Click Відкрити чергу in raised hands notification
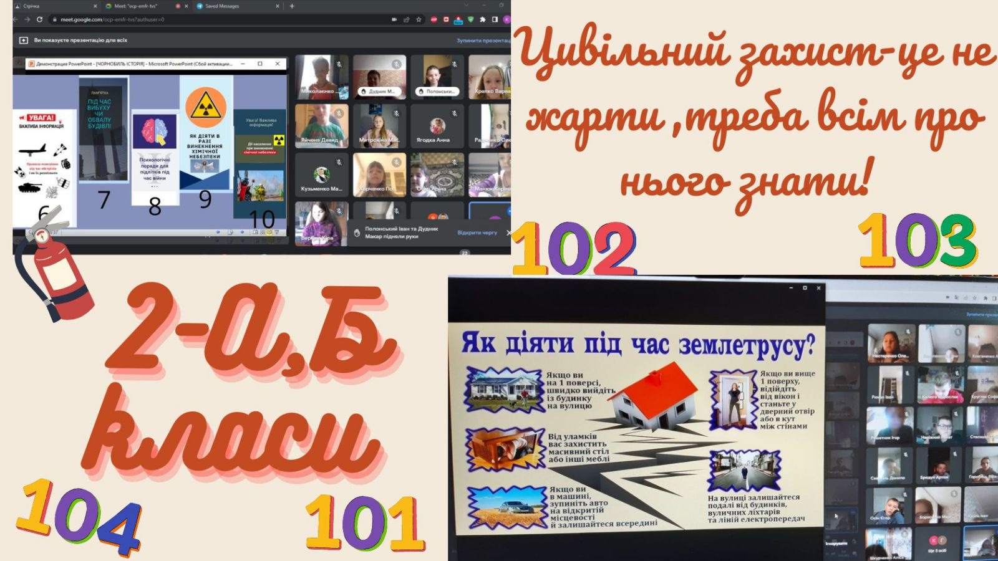This screenshot has width=998, height=561. pyautogui.click(x=477, y=233)
